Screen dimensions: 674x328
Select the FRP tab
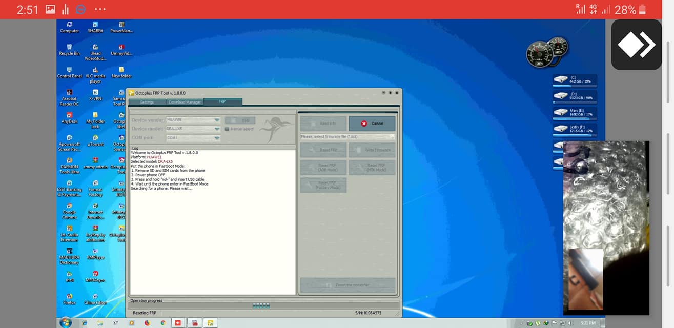pyautogui.click(x=222, y=102)
